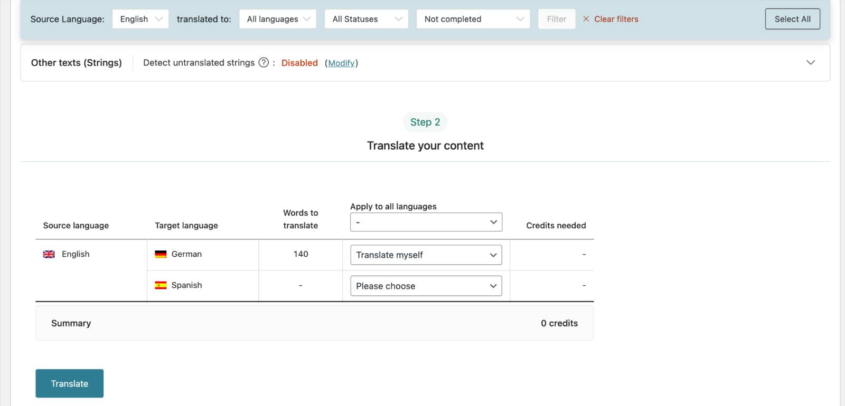Click the Step 2 badge
This screenshot has height=406, width=845.
[425, 122]
